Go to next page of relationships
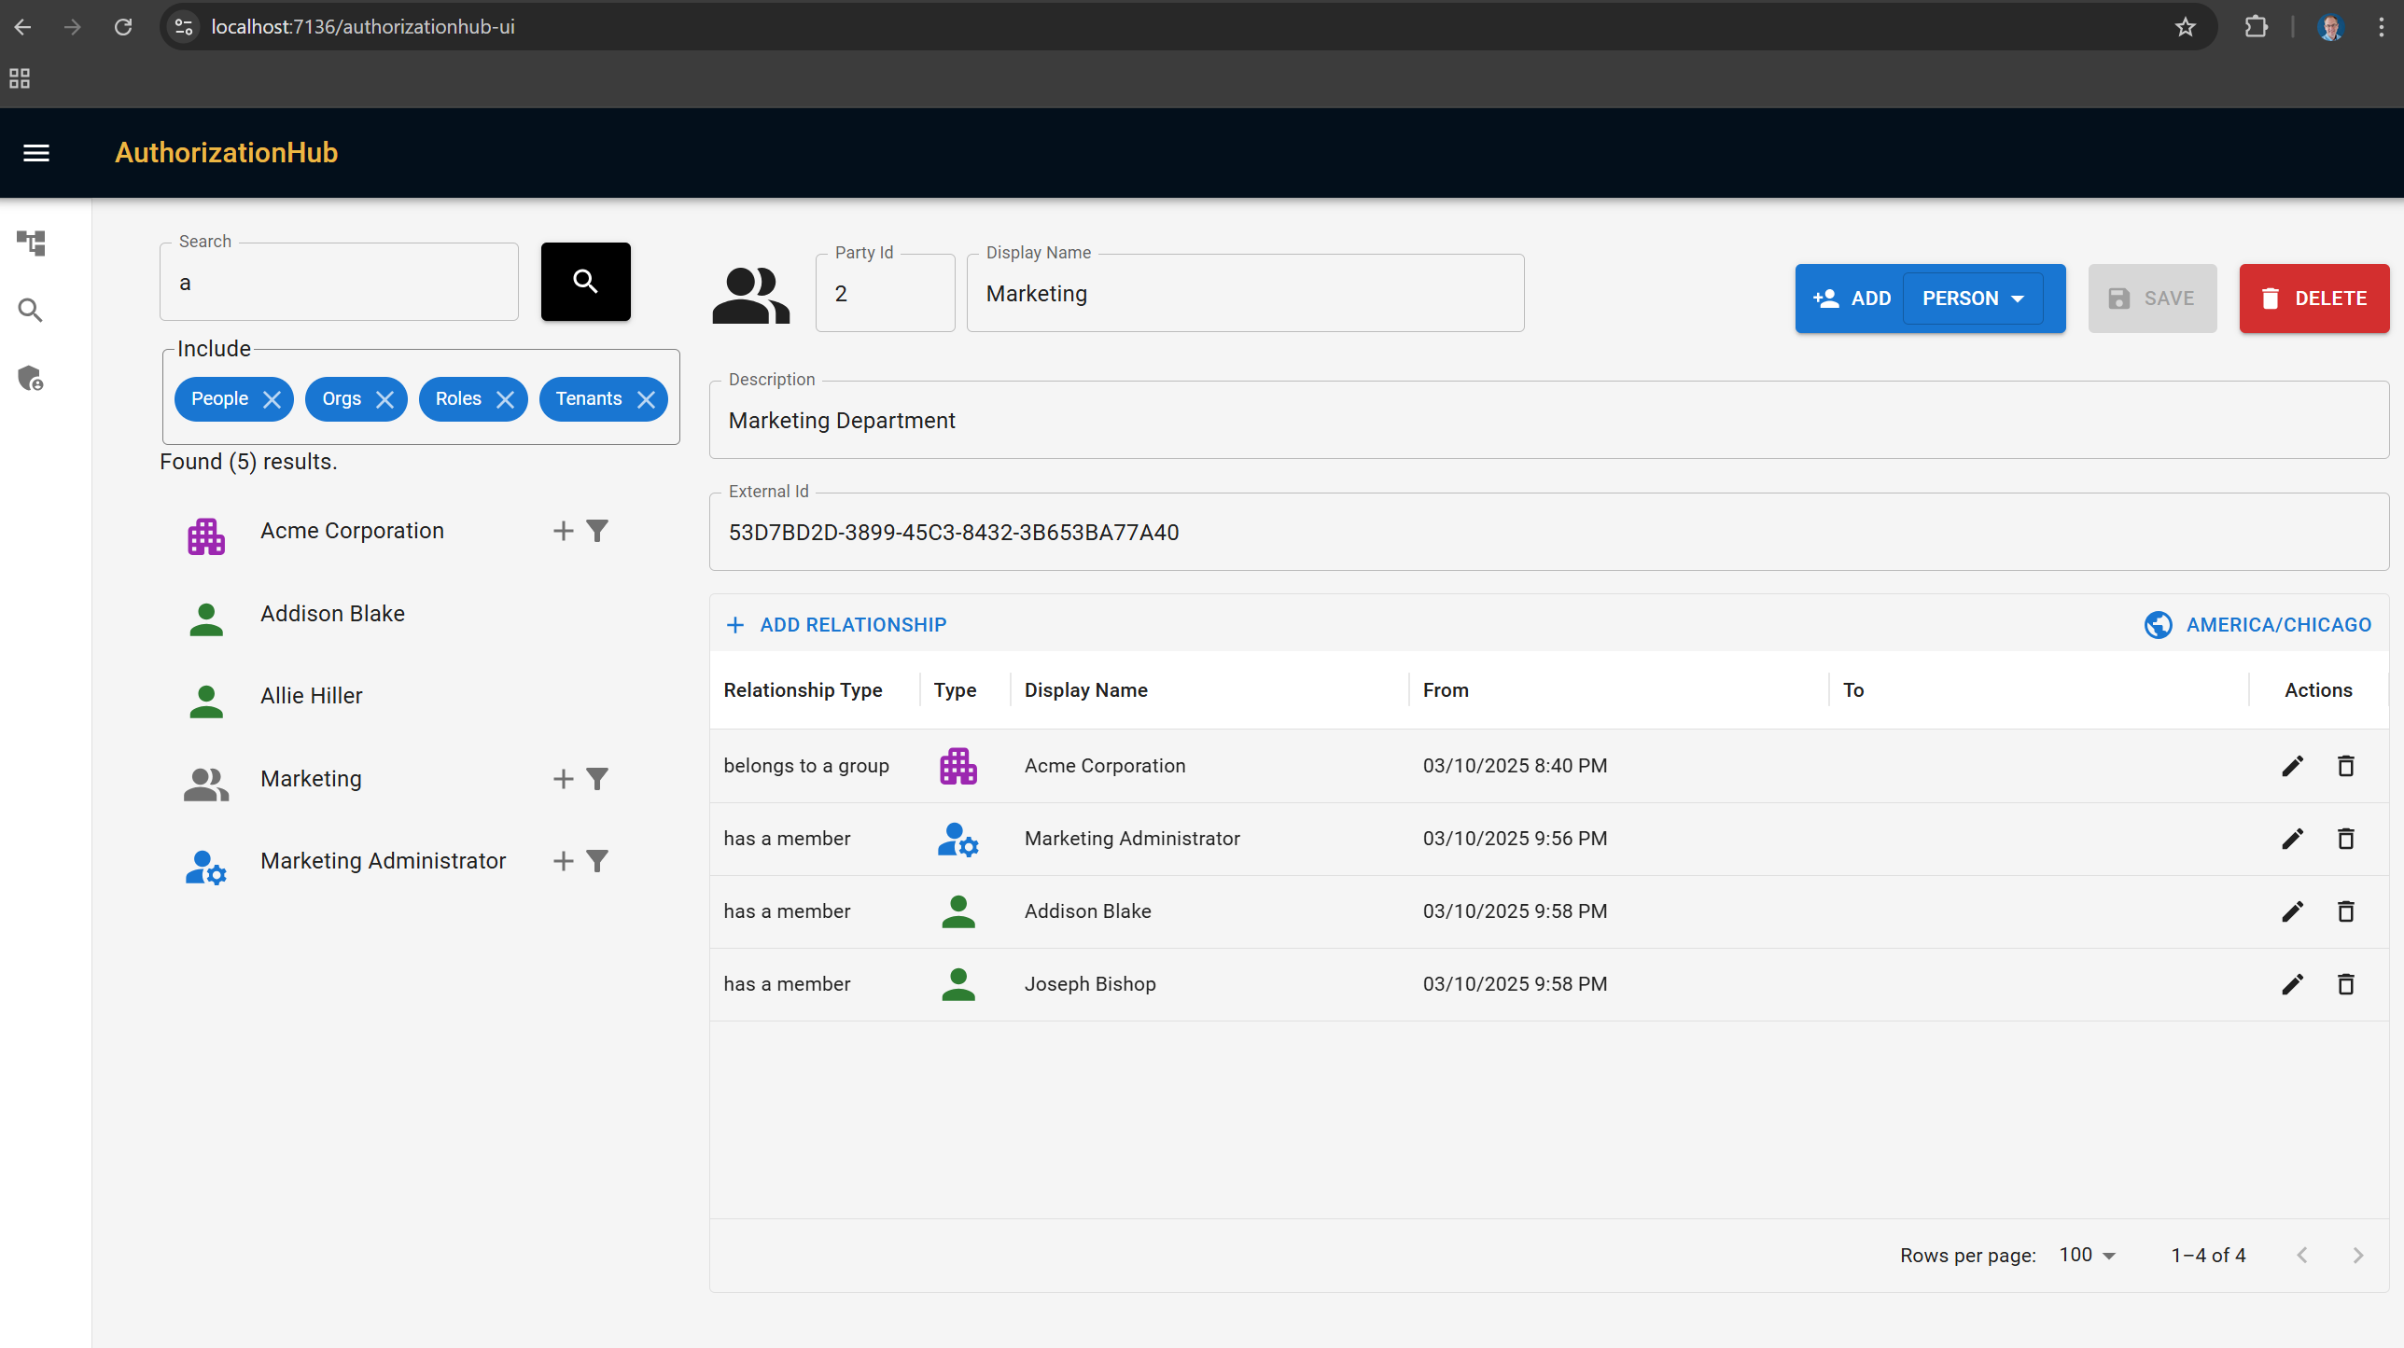Screen dimensions: 2404x1348 pyautogui.click(x=2357, y=1256)
